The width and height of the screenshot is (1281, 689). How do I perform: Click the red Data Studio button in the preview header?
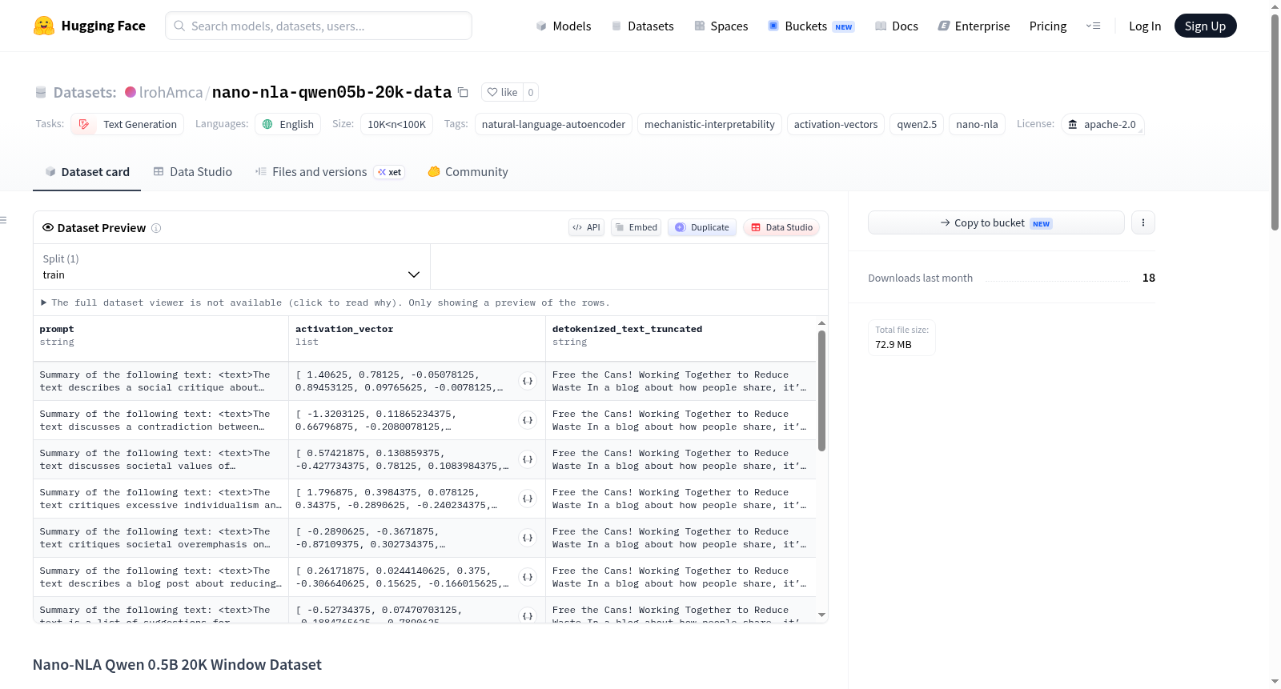tap(781, 227)
